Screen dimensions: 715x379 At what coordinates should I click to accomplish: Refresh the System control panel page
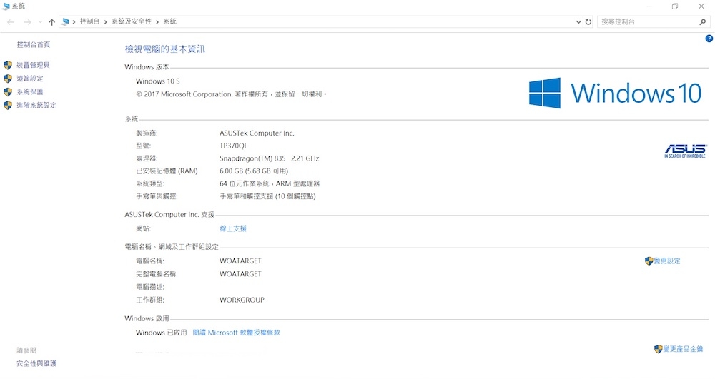coord(588,22)
